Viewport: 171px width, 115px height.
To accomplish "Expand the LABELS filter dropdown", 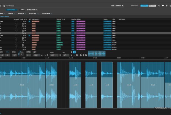I will pyautogui.click(x=12, y=13).
